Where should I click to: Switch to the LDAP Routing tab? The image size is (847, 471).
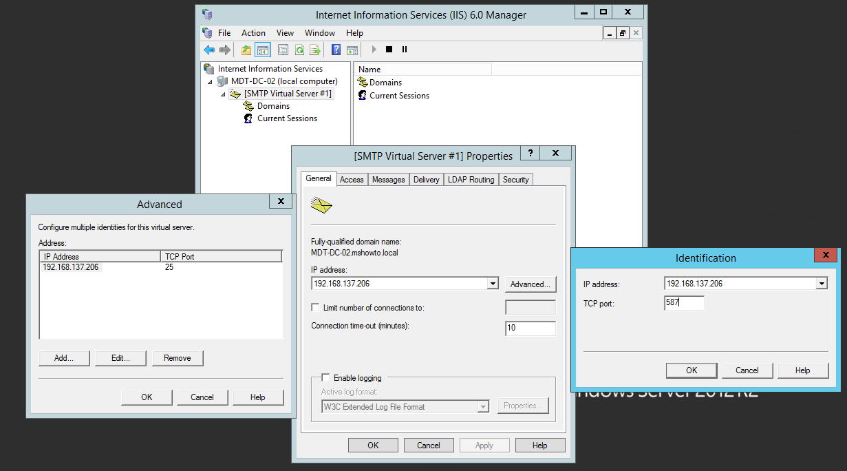point(471,180)
